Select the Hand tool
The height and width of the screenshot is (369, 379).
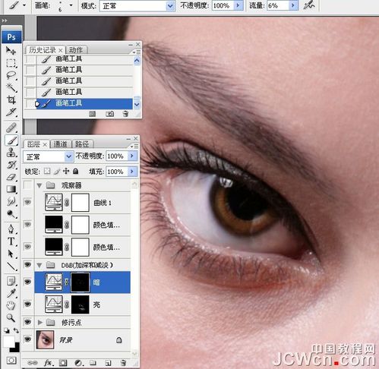click(11, 305)
